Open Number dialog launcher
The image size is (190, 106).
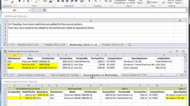click(111, 6)
